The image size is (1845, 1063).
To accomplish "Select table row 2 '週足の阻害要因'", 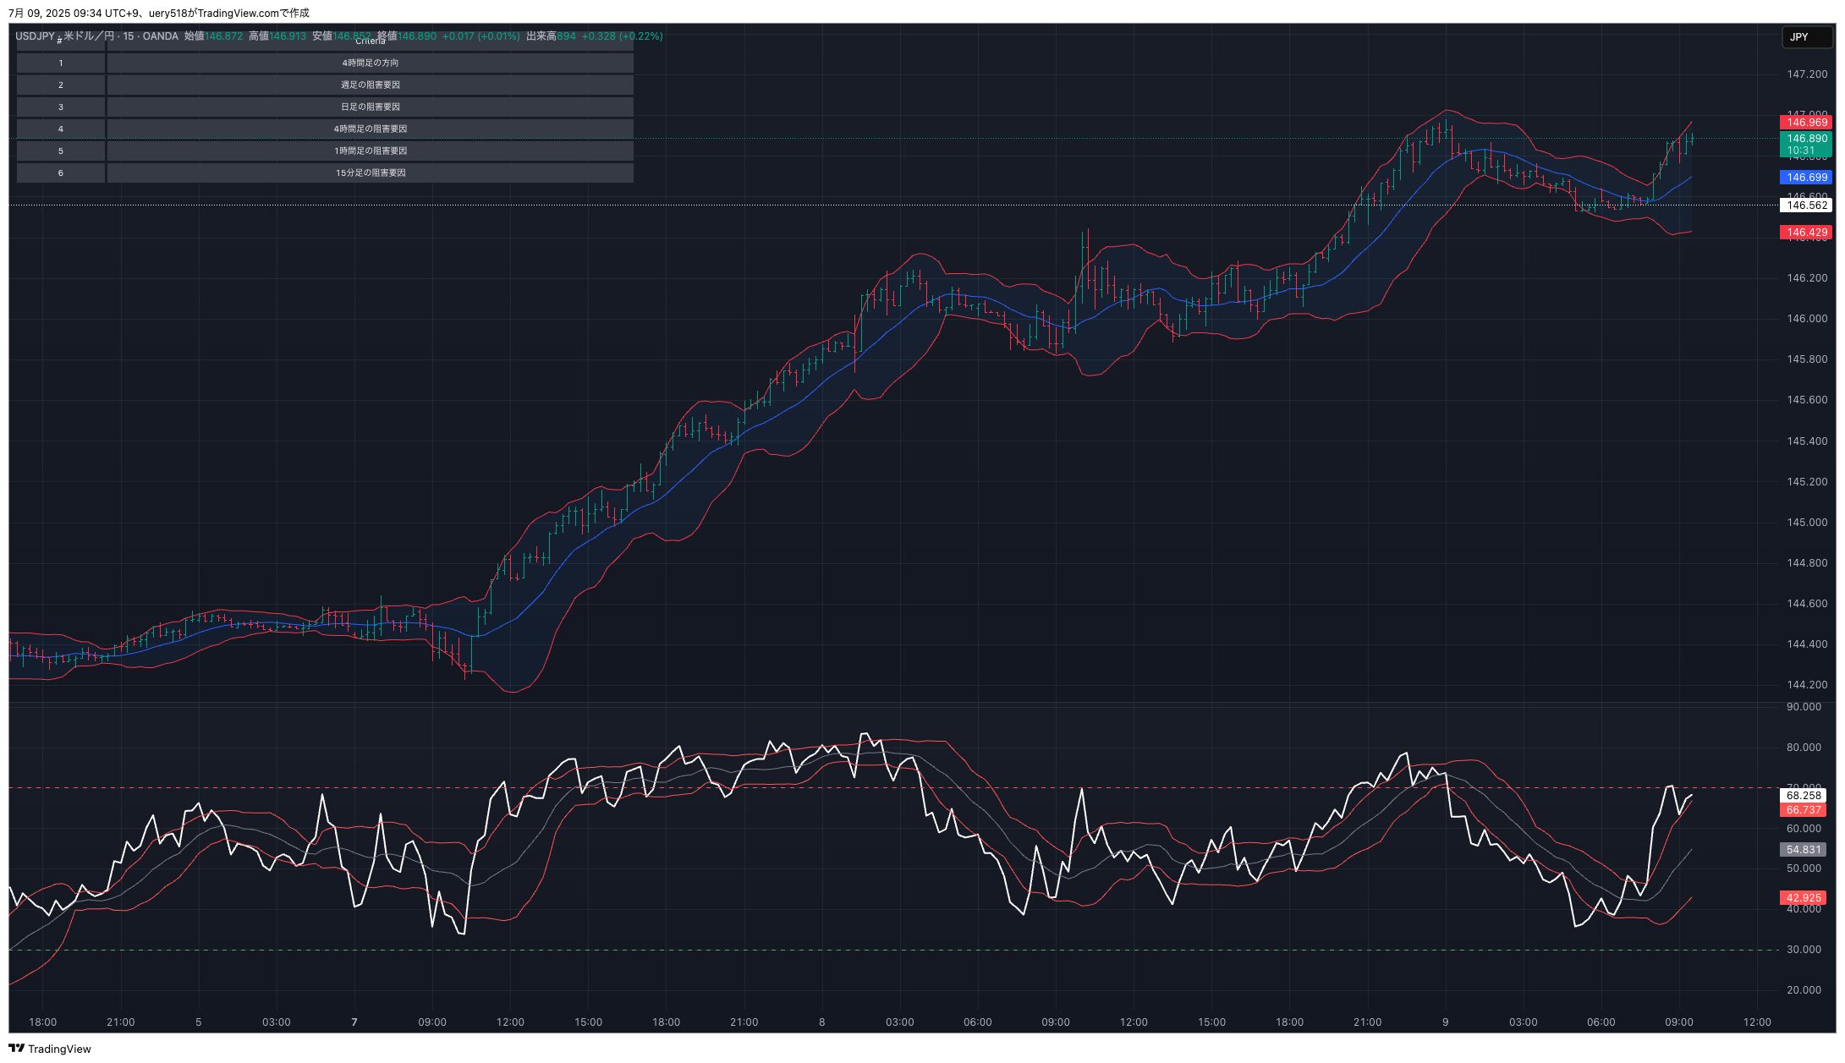I will pos(370,85).
